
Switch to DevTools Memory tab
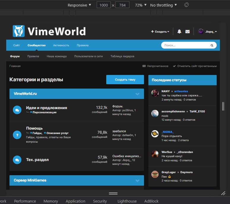(51, 201)
